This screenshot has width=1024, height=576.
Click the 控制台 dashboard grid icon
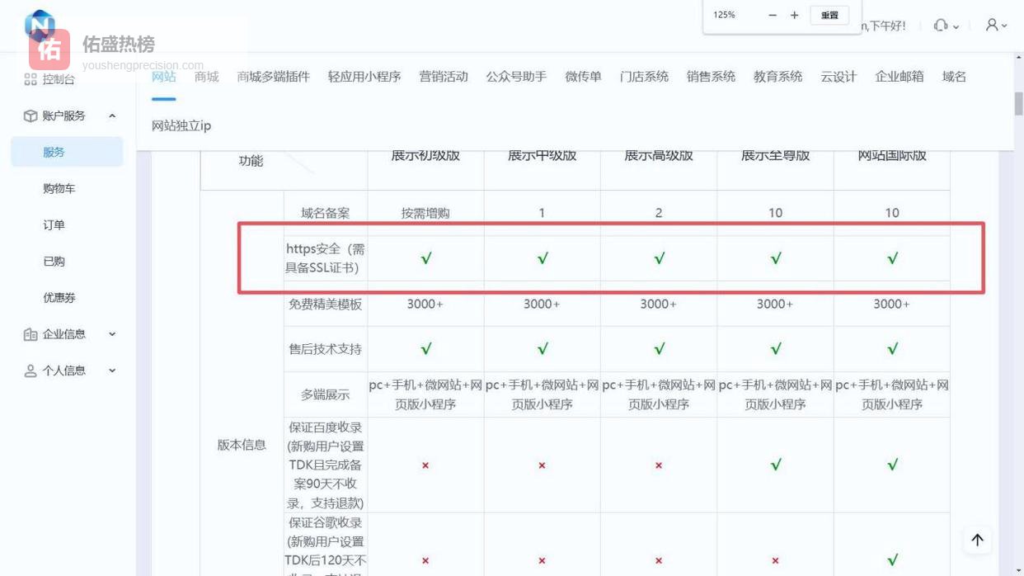tap(31, 79)
